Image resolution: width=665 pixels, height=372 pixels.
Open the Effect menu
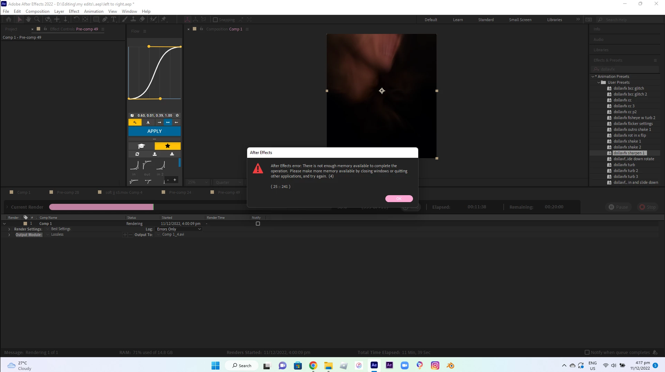click(x=74, y=11)
